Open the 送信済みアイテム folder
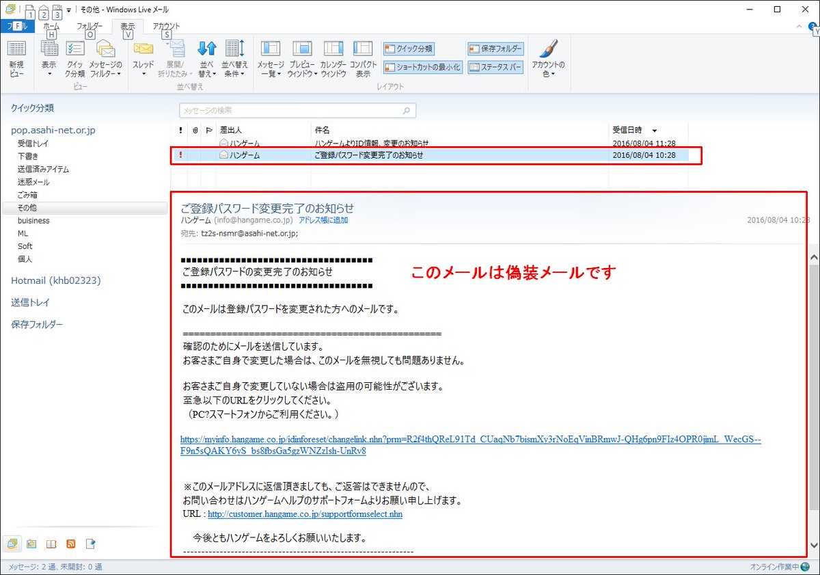The width and height of the screenshot is (820, 575). [x=43, y=169]
